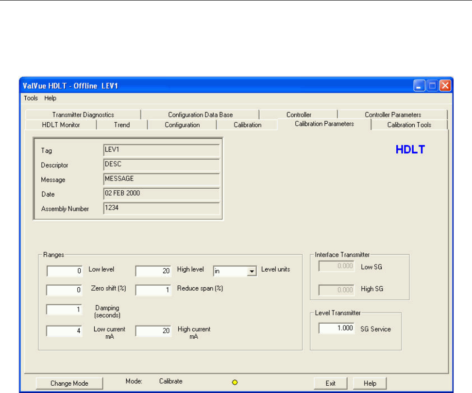Click the Low level input box
The height and width of the screenshot is (393, 472).
pyautogui.click(x=65, y=271)
